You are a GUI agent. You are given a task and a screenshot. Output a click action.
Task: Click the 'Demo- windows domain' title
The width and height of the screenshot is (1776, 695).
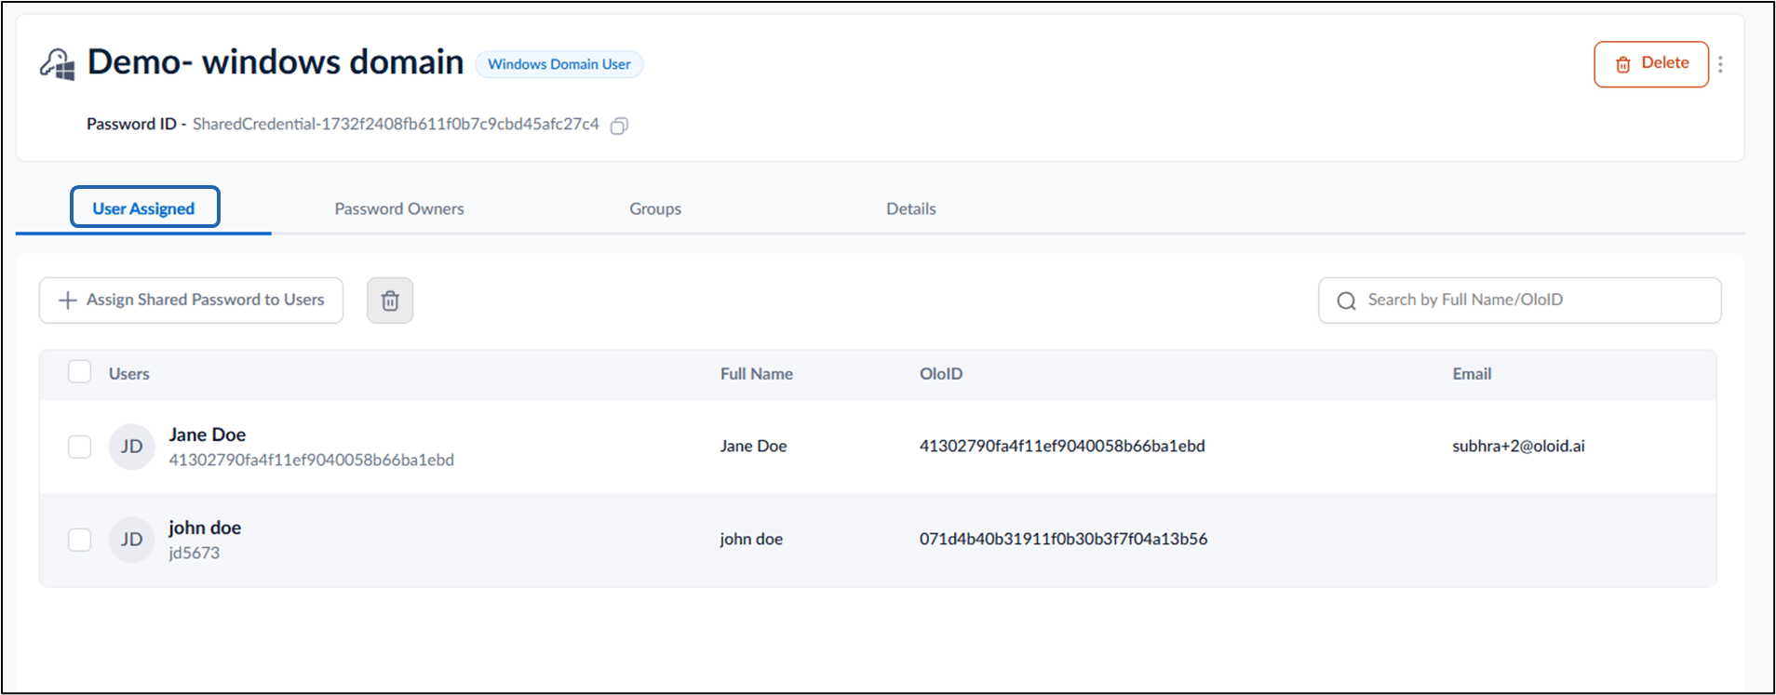click(276, 62)
